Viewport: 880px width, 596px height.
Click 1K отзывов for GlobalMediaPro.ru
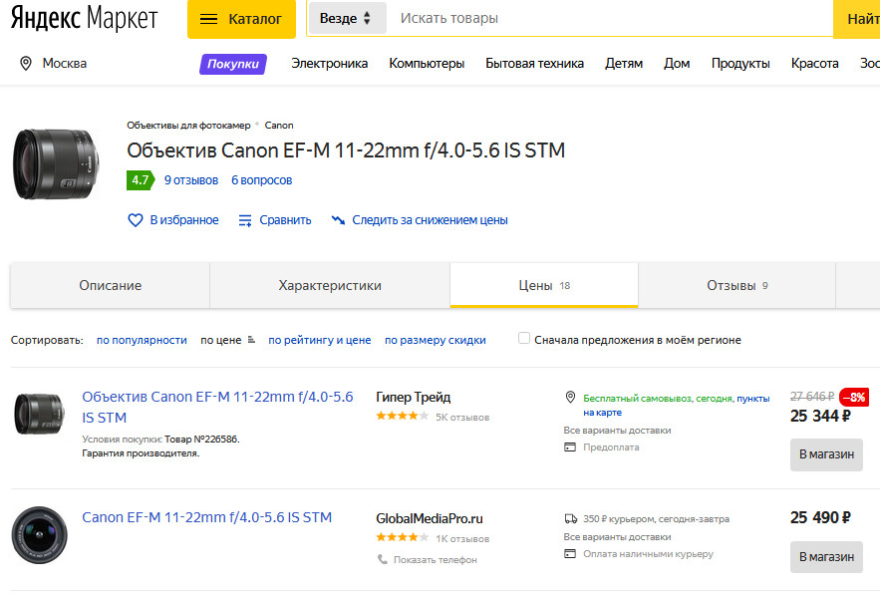[462, 539]
